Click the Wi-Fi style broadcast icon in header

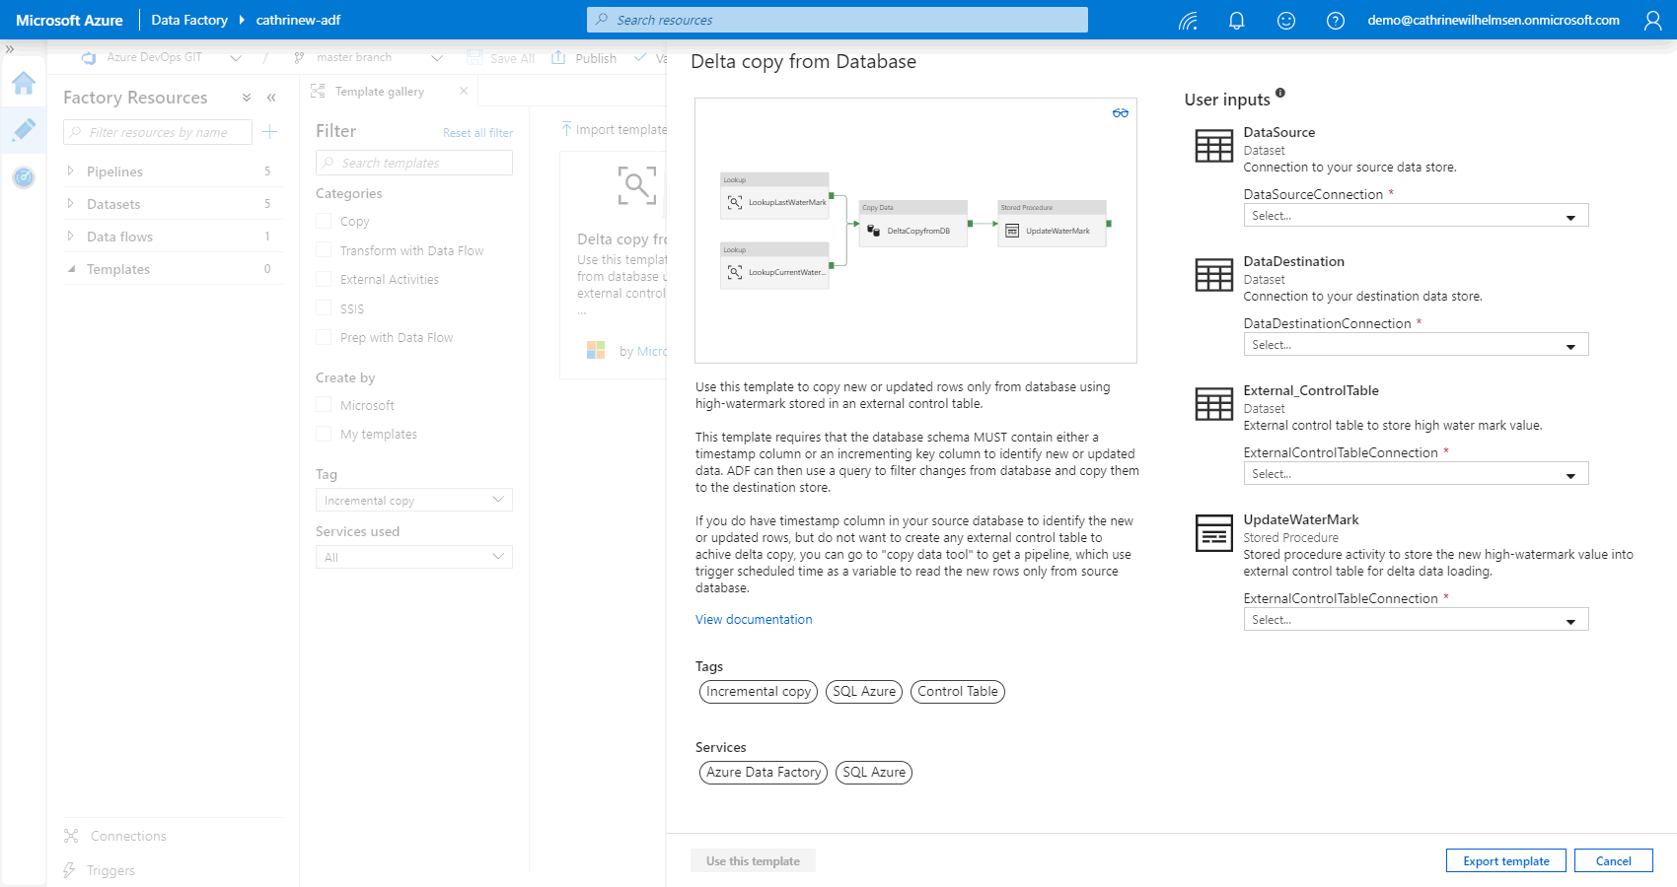(1188, 21)
